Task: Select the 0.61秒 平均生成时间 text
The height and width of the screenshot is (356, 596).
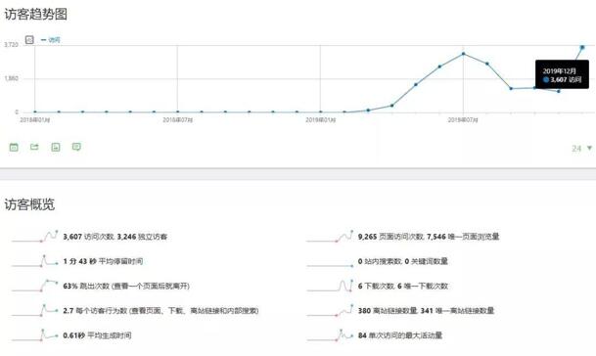Action: [x=97, y=335]
